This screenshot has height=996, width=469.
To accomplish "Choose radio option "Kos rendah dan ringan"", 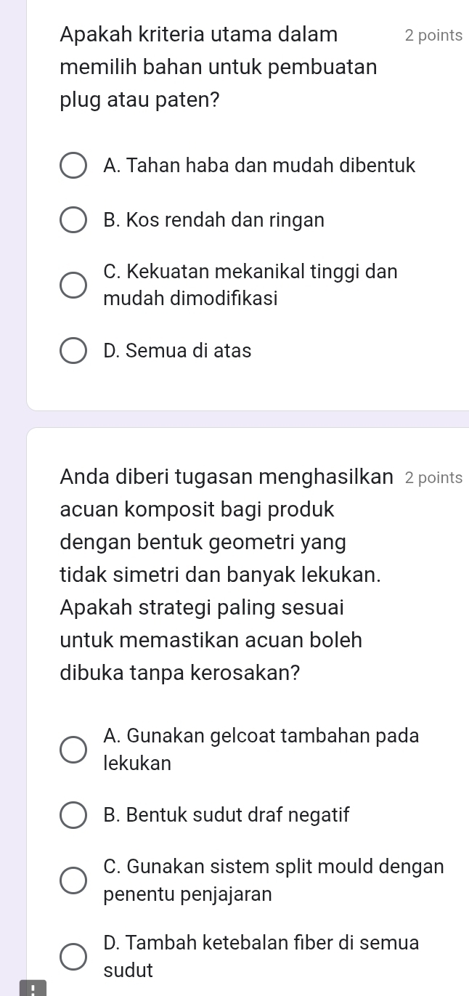I will pyautogui.click(x=72, y=220).
